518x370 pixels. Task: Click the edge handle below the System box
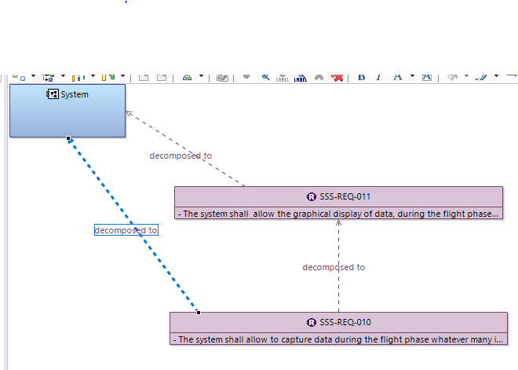(x=68, y=138)
